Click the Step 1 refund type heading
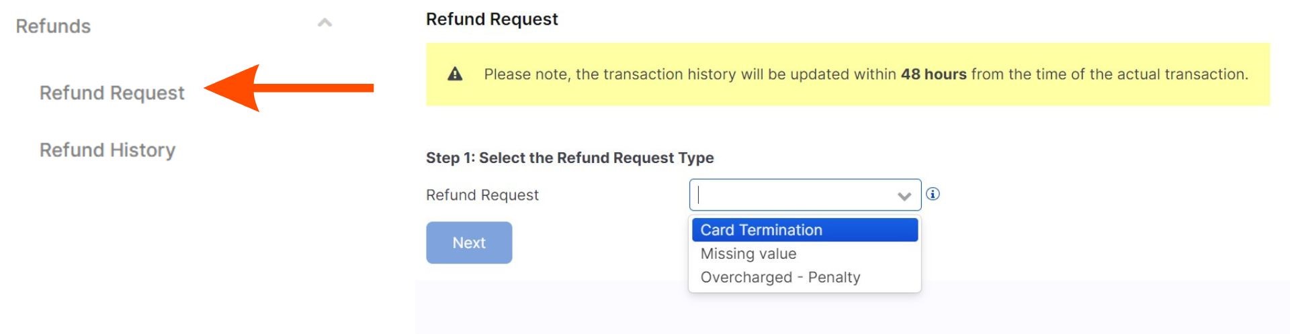1290x334 pixels. point(570,158)
